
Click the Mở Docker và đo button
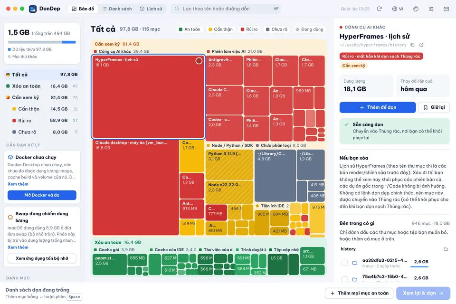42,195
